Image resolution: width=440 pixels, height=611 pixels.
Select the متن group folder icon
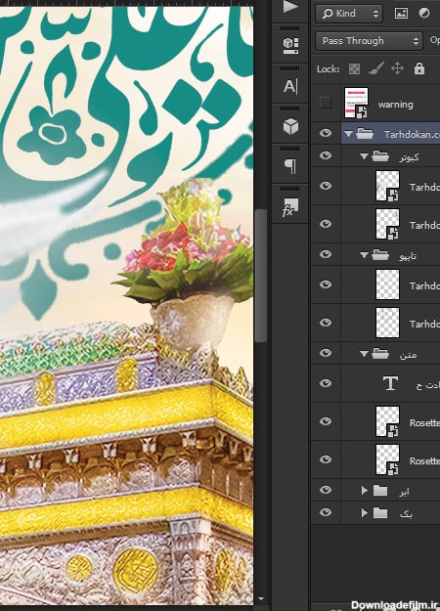coord(380,354)
